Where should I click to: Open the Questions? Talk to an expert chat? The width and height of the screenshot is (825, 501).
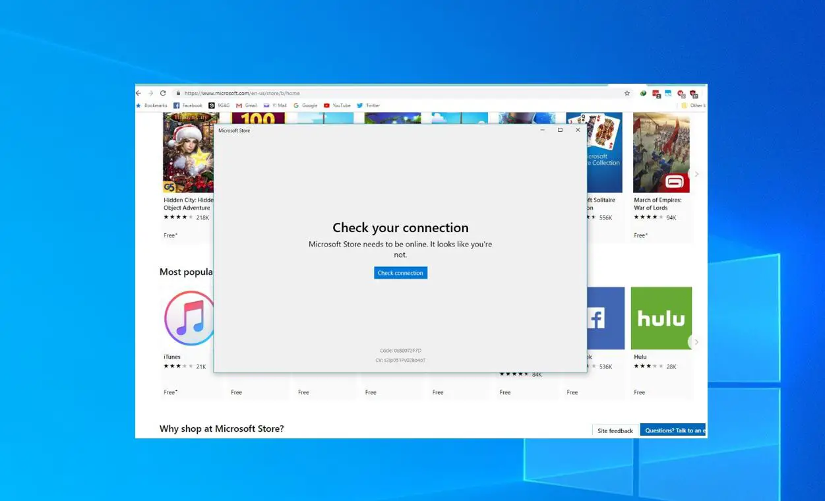pos(673,430)
